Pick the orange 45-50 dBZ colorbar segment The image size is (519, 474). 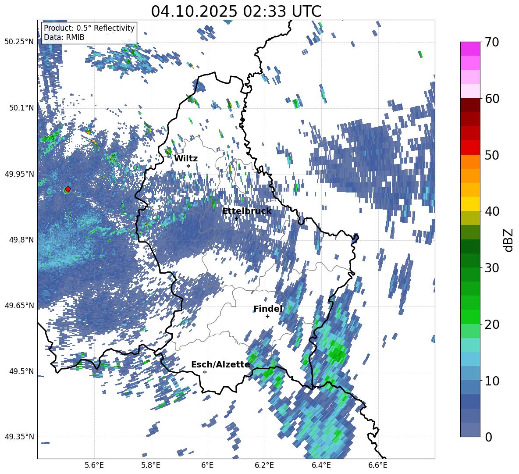[470, 169]
